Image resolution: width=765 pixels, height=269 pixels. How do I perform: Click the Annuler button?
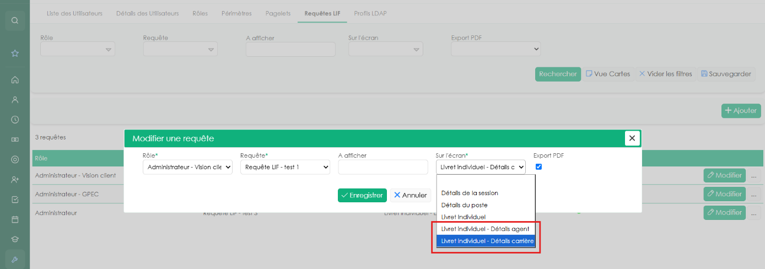click(x=411, y=195)
